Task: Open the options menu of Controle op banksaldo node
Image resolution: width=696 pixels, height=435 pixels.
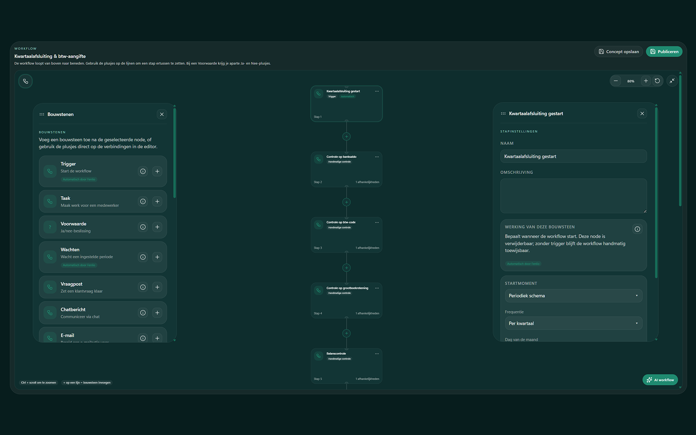Action: pyautogui.click(x=377, y=157)
